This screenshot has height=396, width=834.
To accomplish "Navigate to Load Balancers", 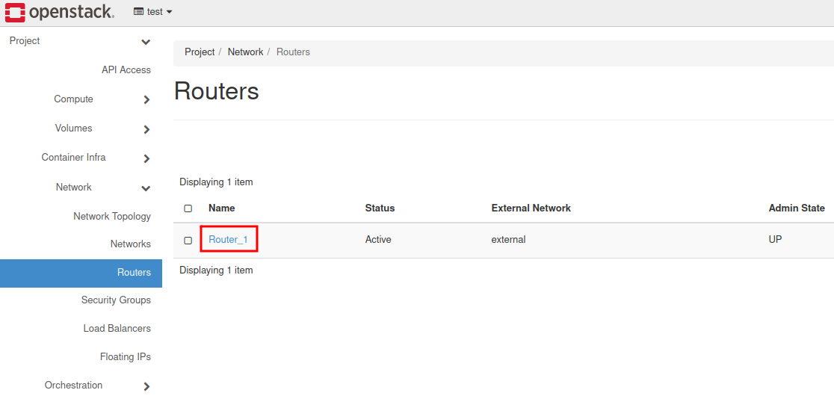I will point(117,329).
